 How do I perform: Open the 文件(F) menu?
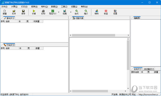tap(4, 7)
